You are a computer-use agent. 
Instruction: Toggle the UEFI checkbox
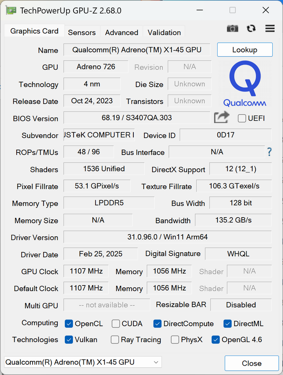242,118
